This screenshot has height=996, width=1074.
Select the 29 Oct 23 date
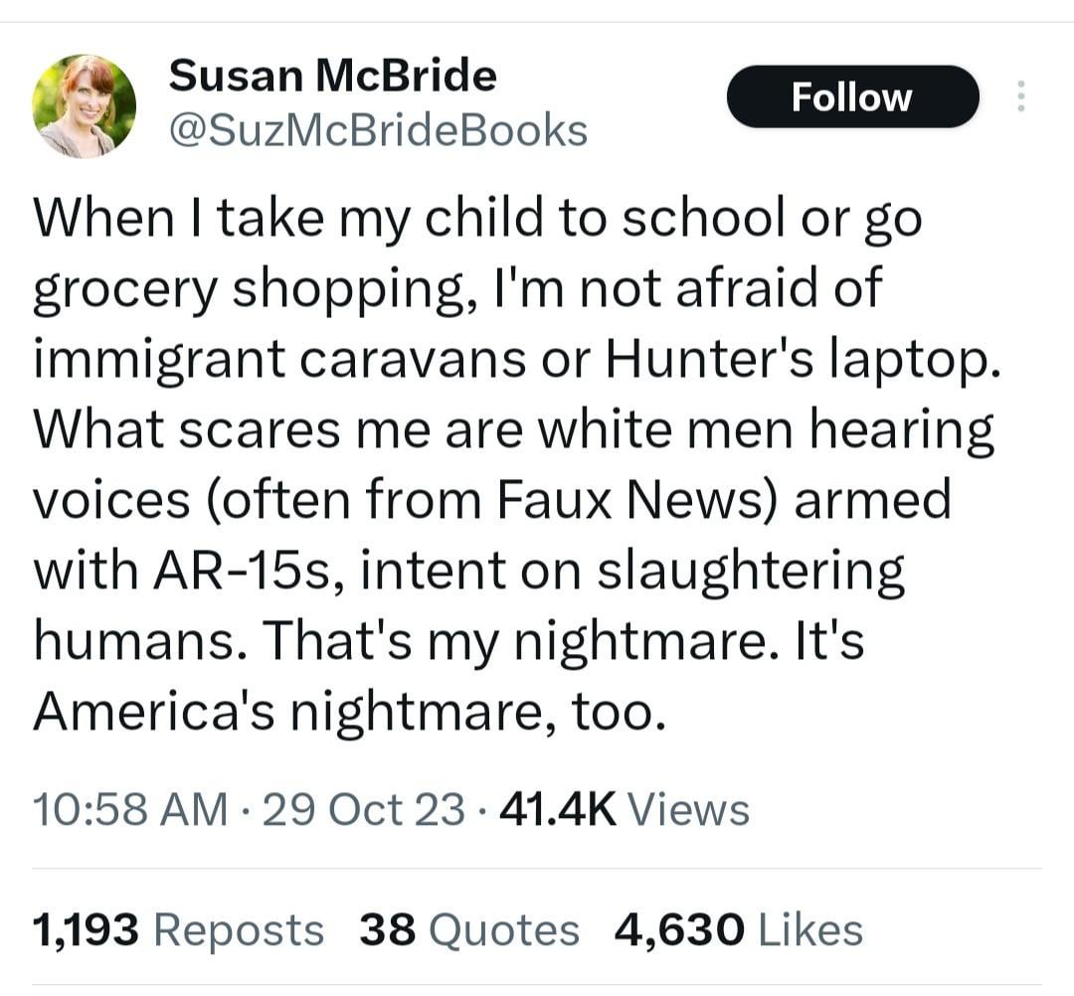363,809
